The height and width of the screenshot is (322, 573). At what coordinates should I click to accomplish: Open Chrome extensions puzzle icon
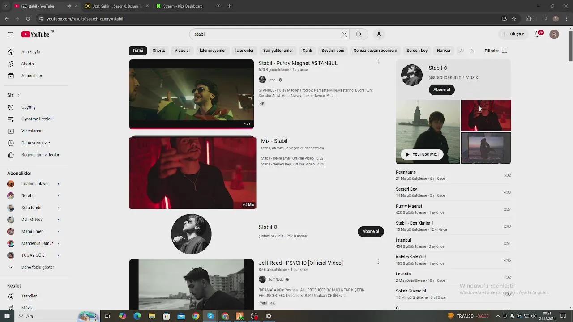tap(529, 19)
